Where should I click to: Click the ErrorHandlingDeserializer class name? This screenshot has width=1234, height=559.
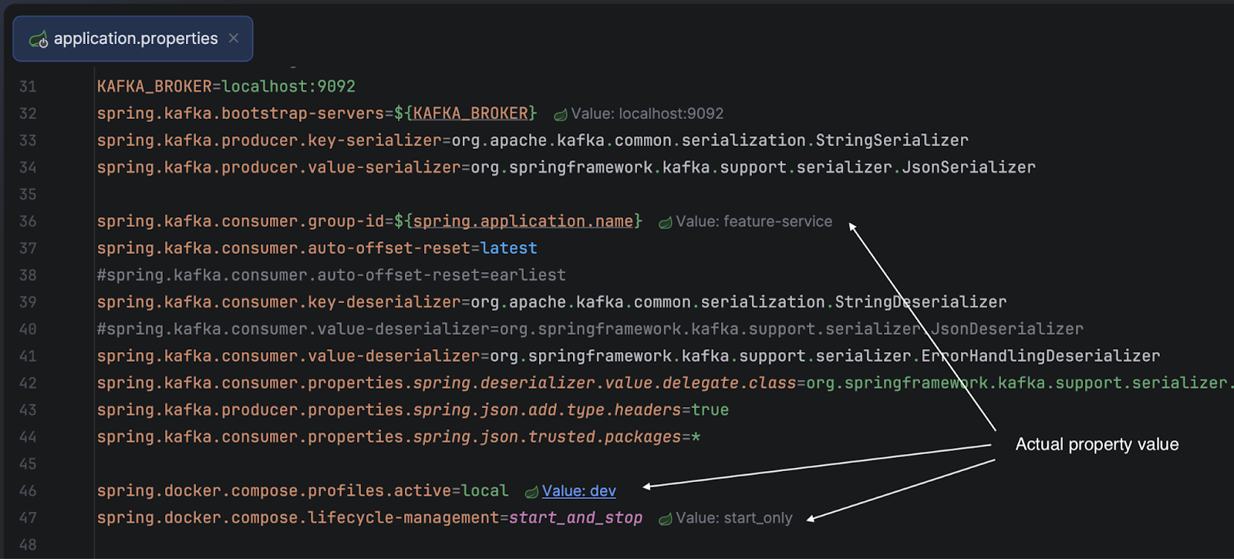pos(1040,356)
